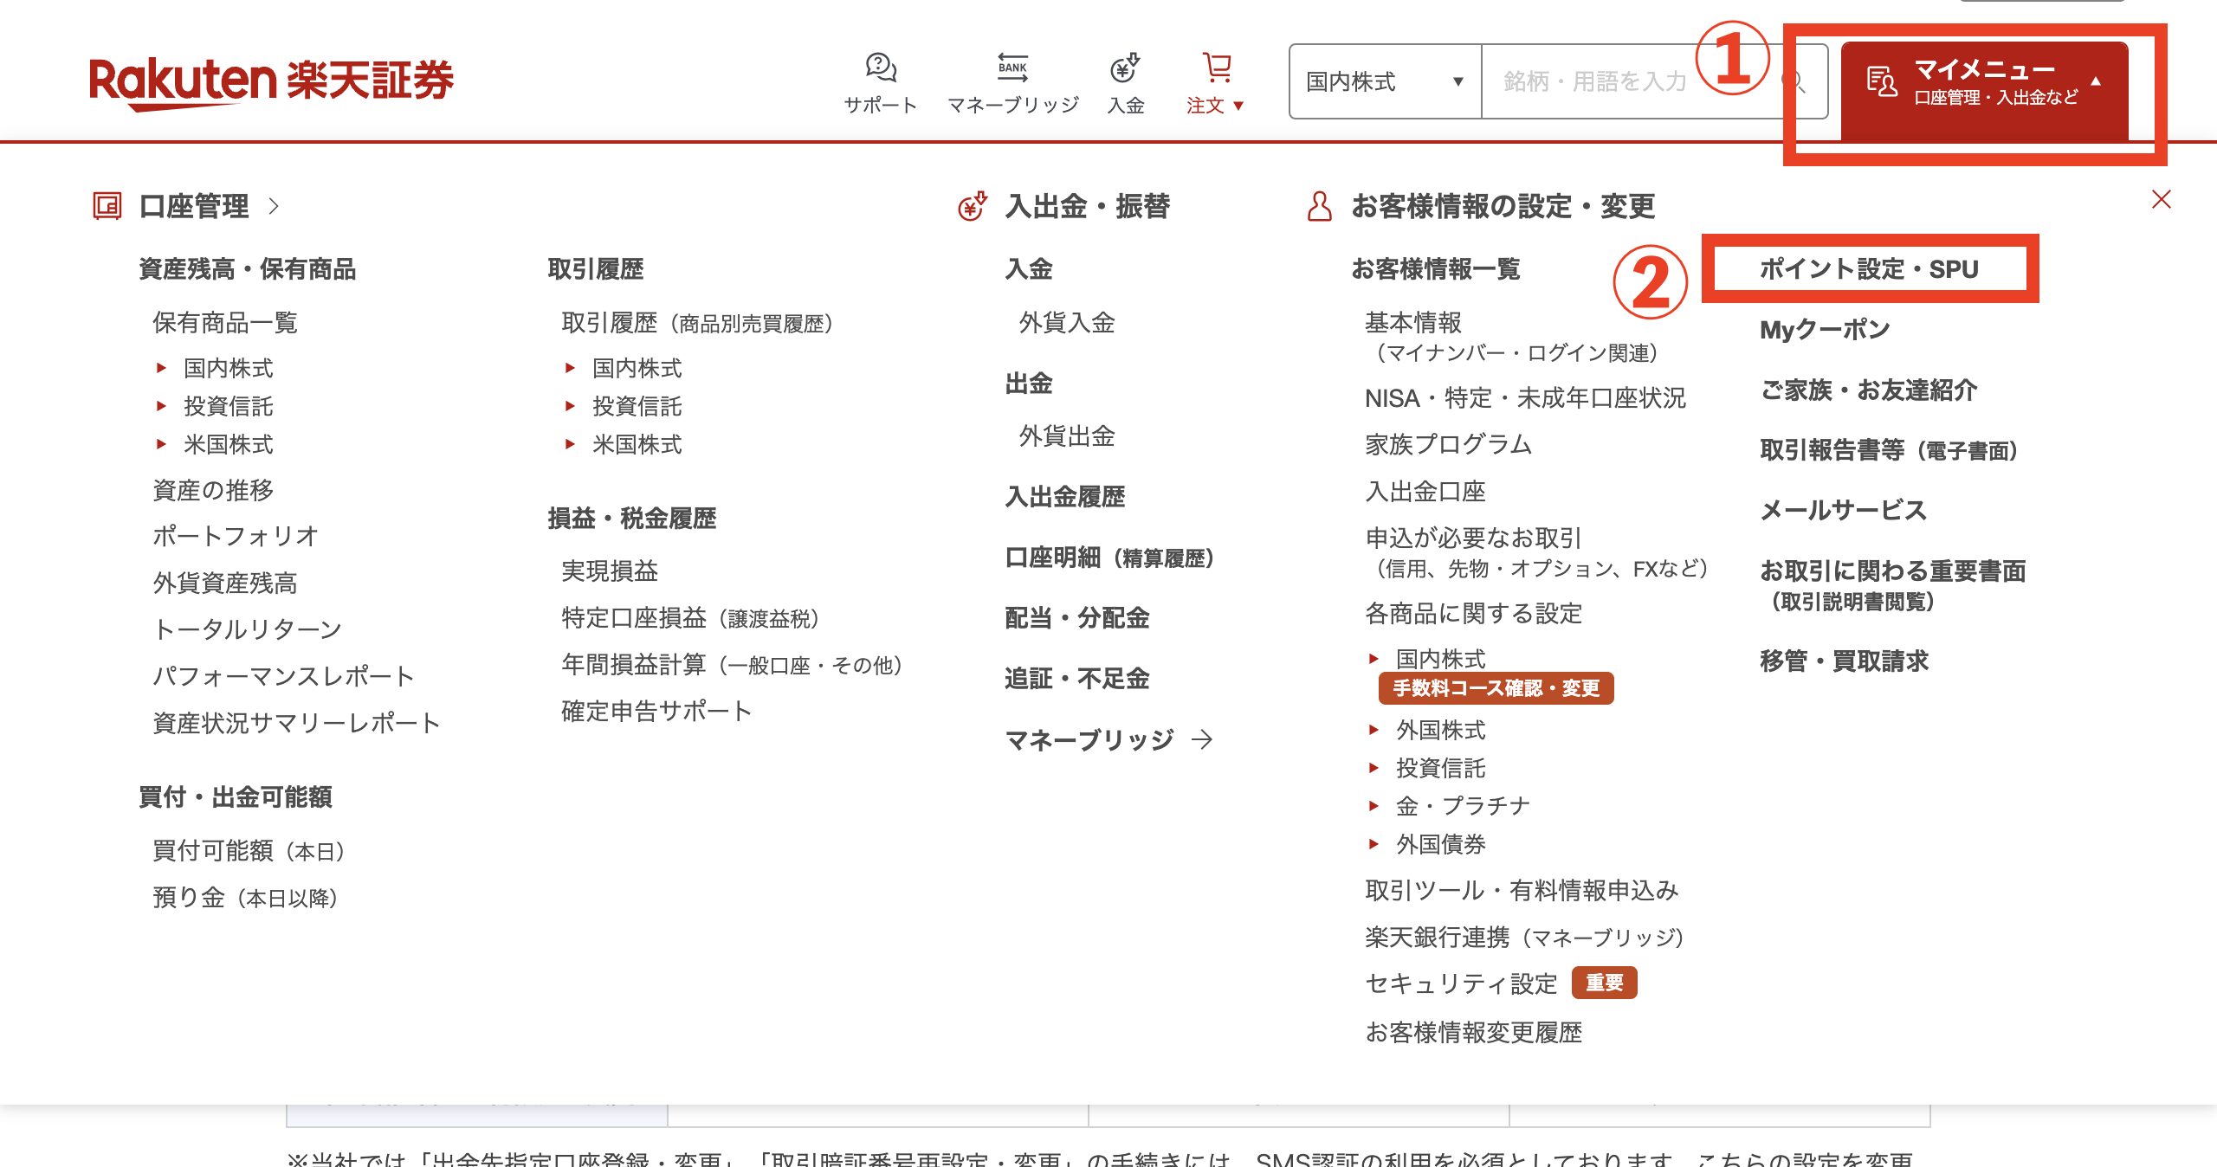2217x1167 pixels.
Task: Open Myクーポン
Action: (x=1825, y=330)
